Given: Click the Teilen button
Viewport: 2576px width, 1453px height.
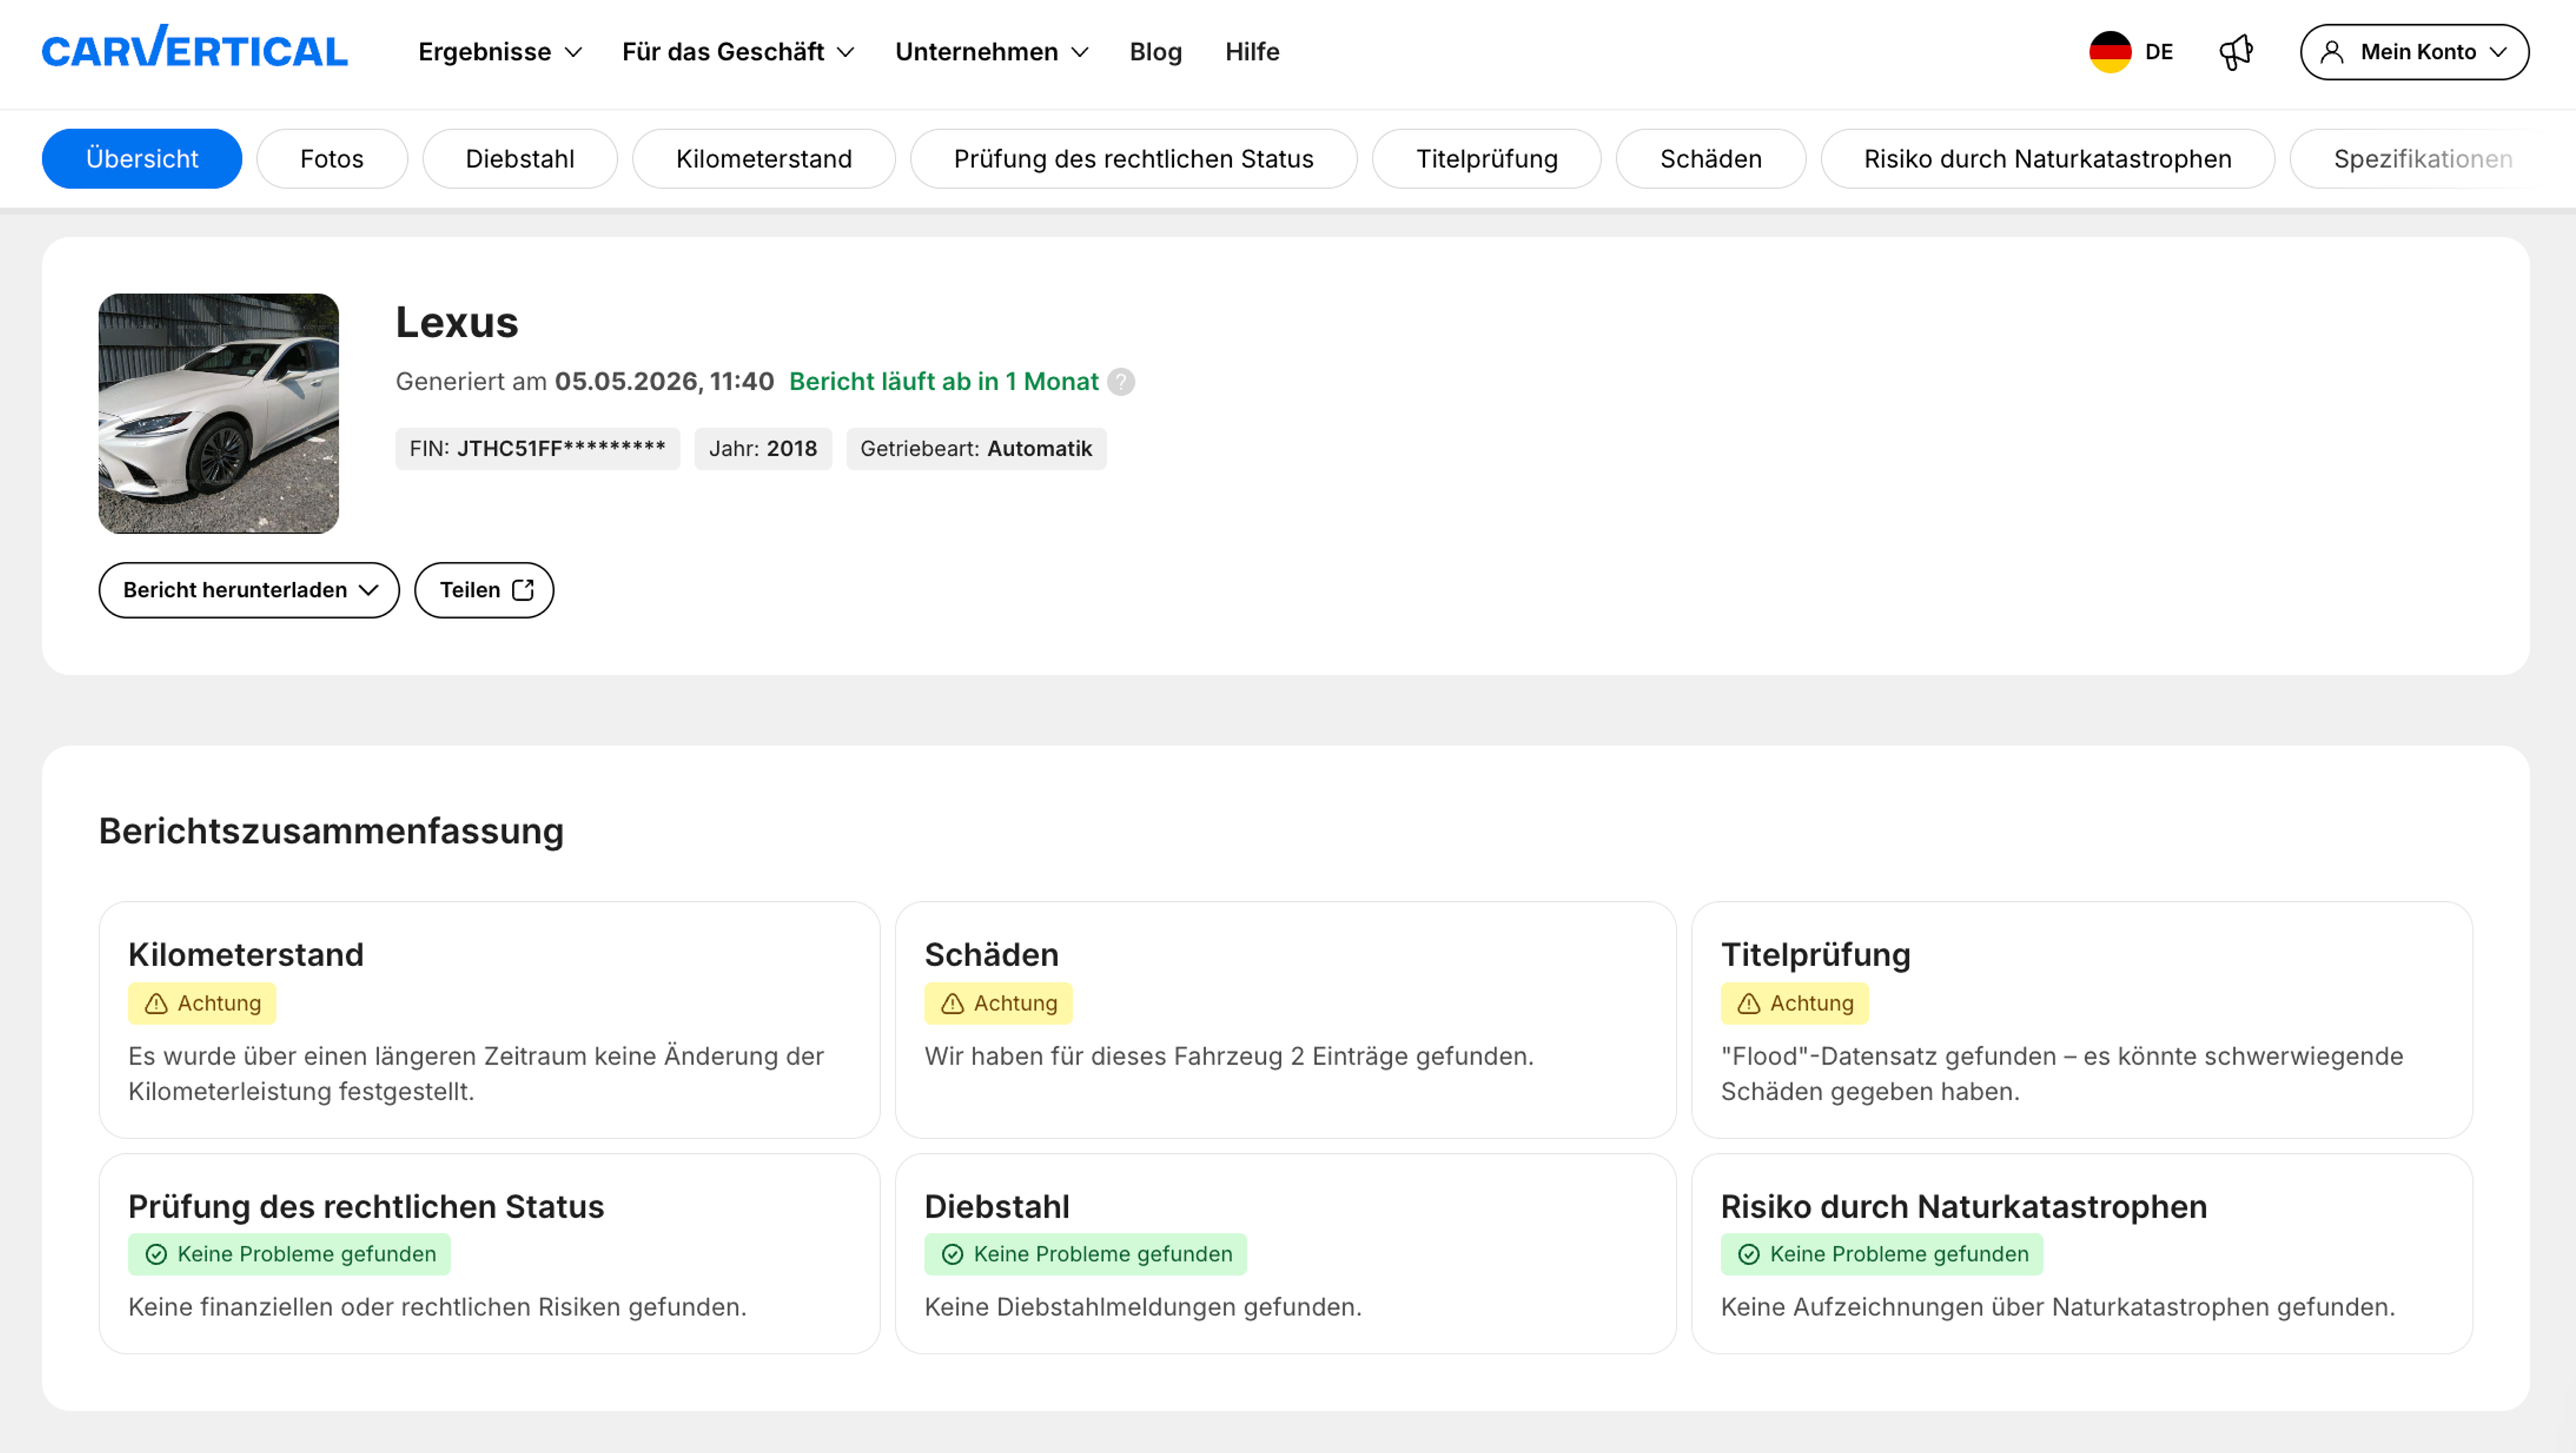Looking at the screenshot, I should [x=484, y=589].
